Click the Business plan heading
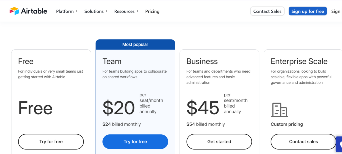Screen dimensions: 342x154 coord(202,61)
